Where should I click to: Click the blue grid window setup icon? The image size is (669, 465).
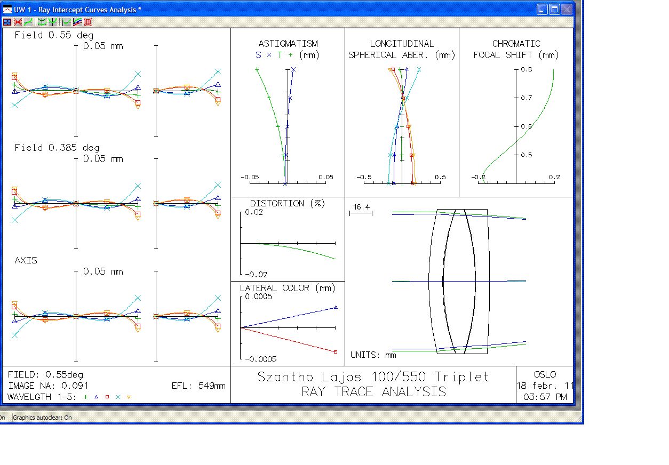[7, 22]
